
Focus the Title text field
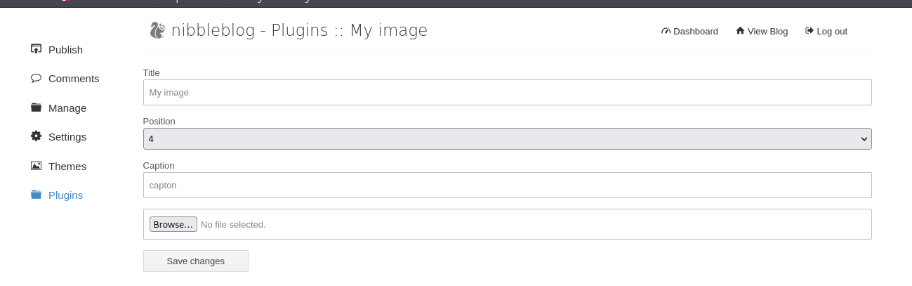pos(507,92)
